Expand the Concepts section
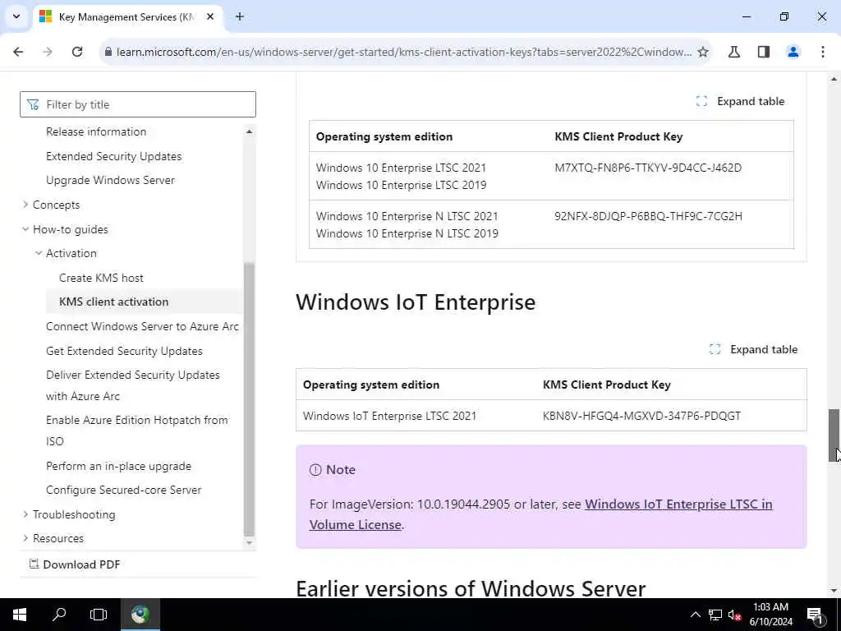This screenshot has height=631, width=841. pyautogui.click(x=56, y=205)
